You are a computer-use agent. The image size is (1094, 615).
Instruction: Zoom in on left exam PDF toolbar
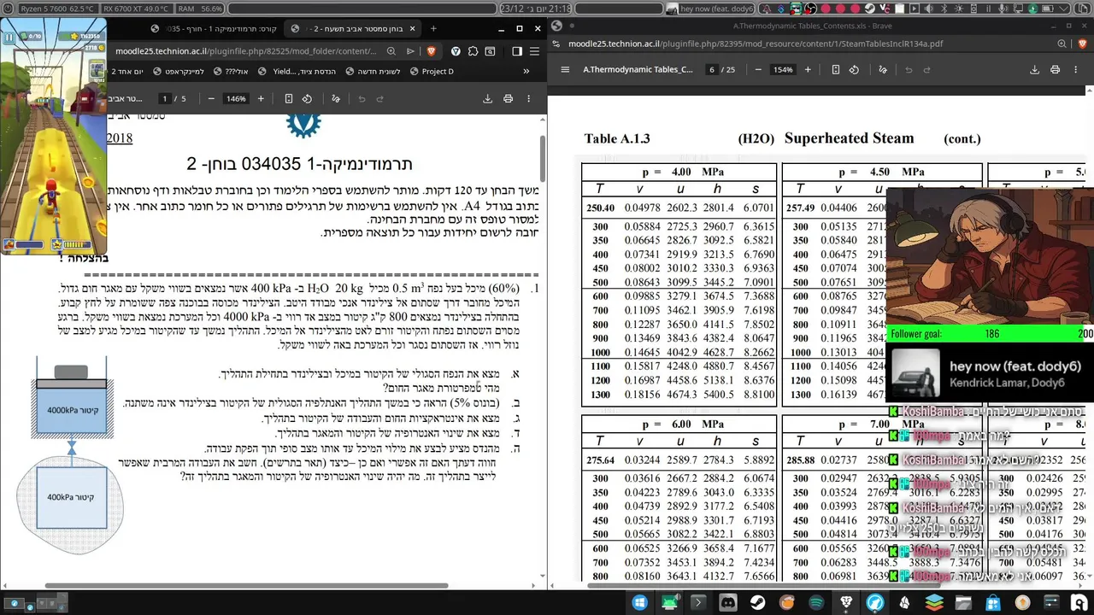point(261,99)
